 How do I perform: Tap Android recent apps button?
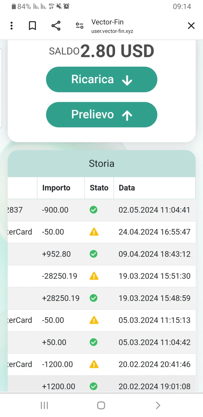tap(44, 406)
